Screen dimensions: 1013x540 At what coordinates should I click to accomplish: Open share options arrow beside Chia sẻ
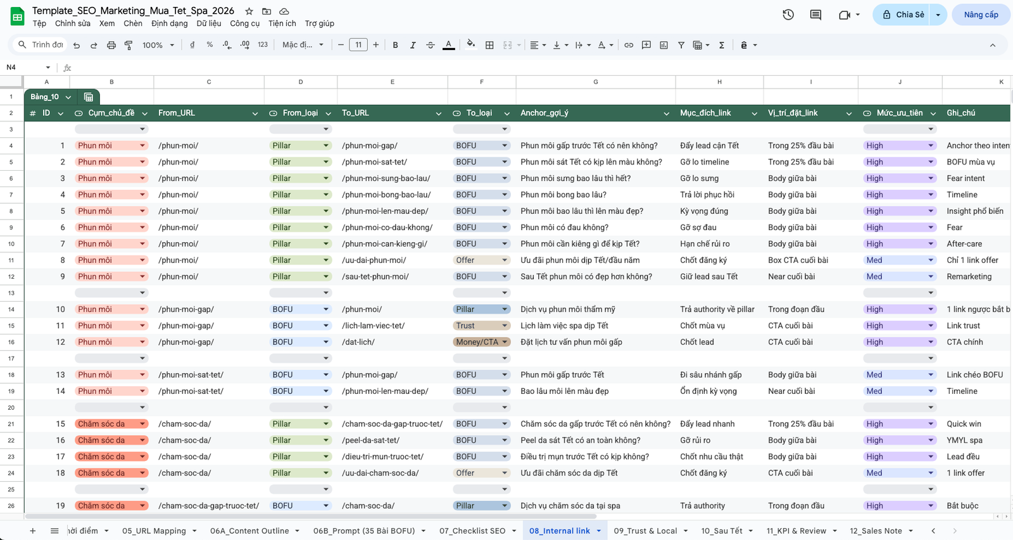click(938, 15)
